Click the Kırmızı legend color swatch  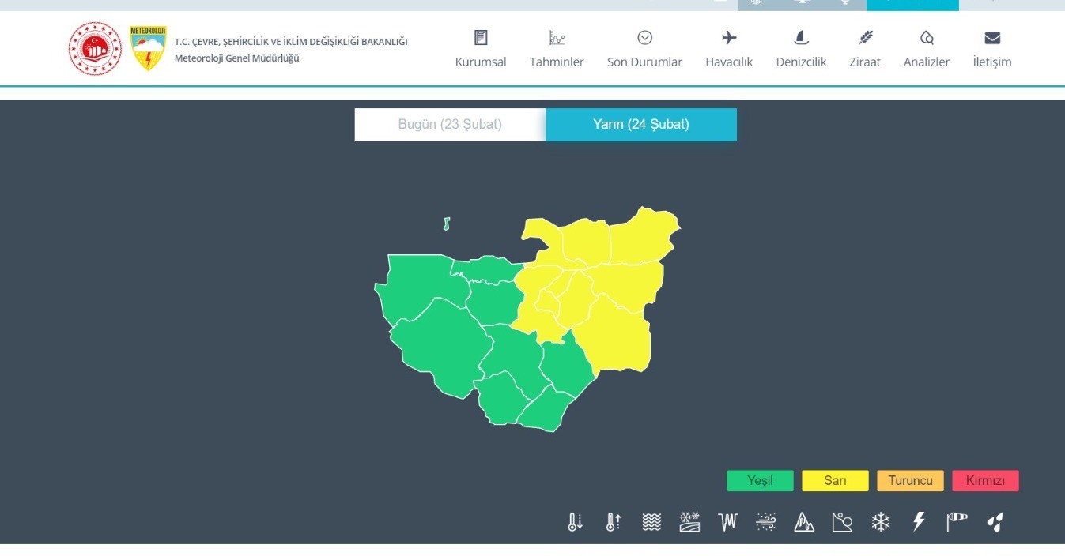coord(985,481)
